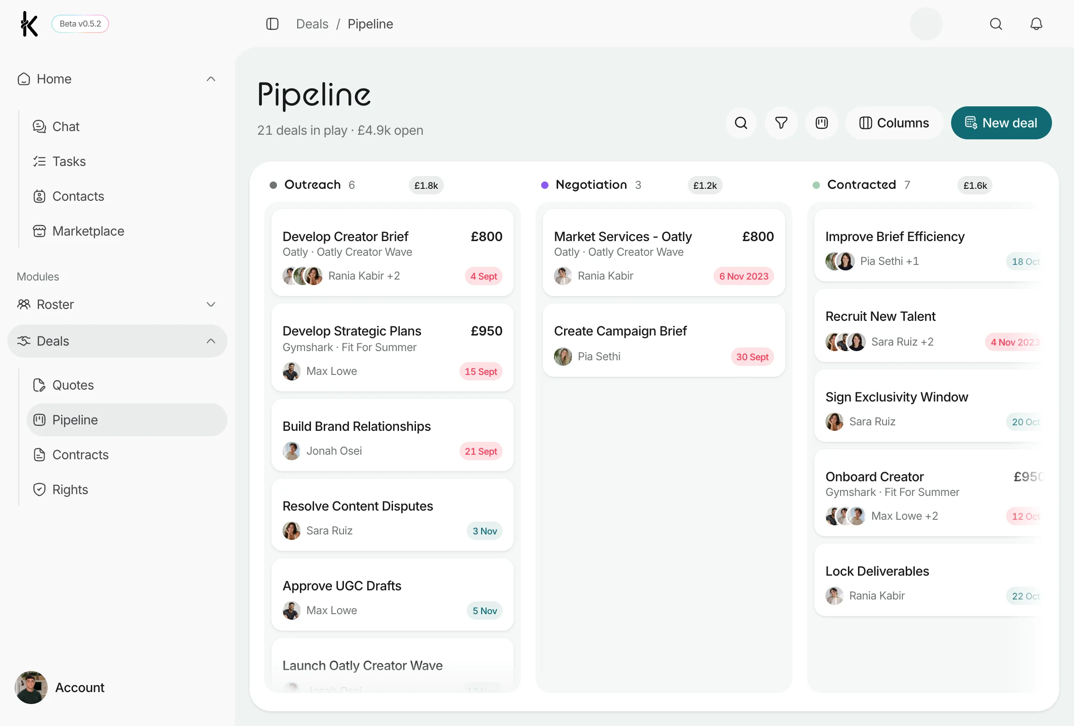The image size is (1074, 726).
Task: Toggle the sidebar panel icon
Action: (x=272, y=24)
